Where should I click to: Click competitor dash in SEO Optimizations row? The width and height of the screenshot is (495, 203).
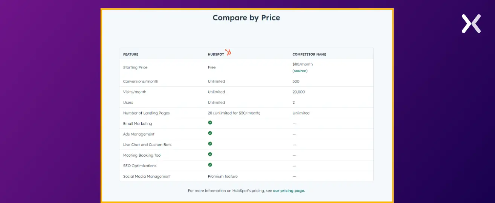pyautogui.click(x=294, y=166)
